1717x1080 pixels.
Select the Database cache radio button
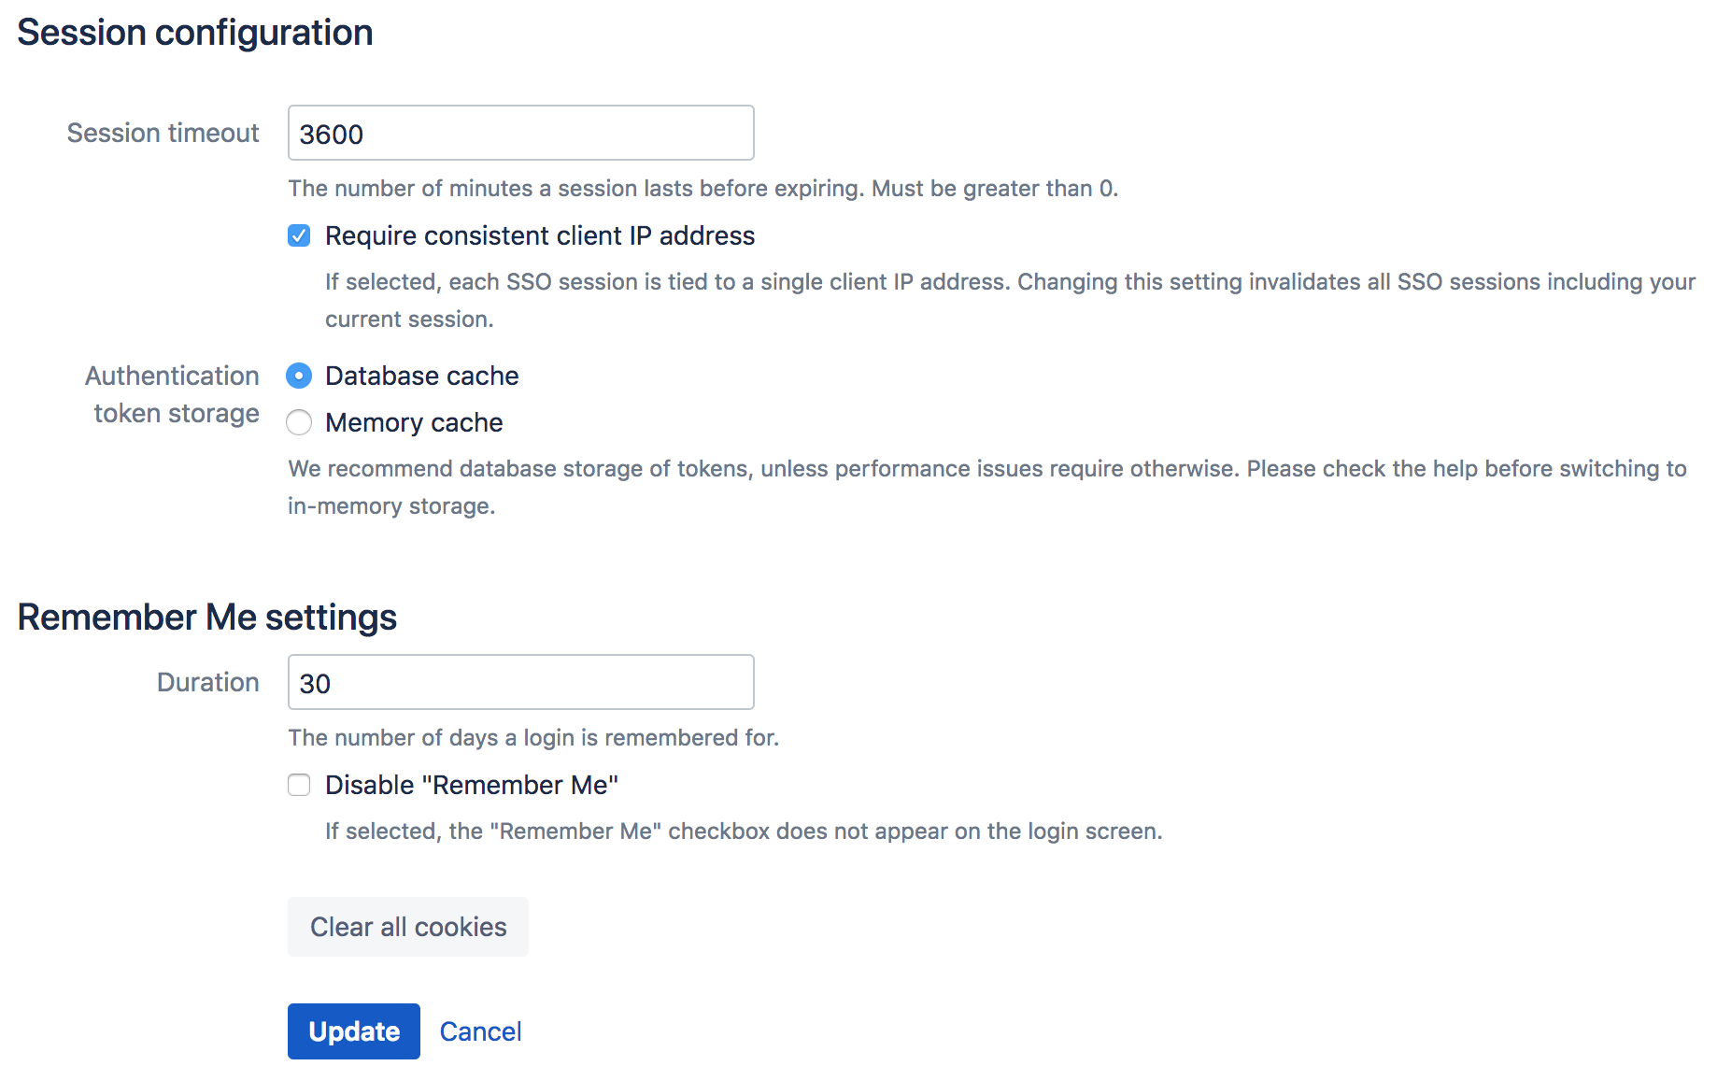(x=299, y=376)
